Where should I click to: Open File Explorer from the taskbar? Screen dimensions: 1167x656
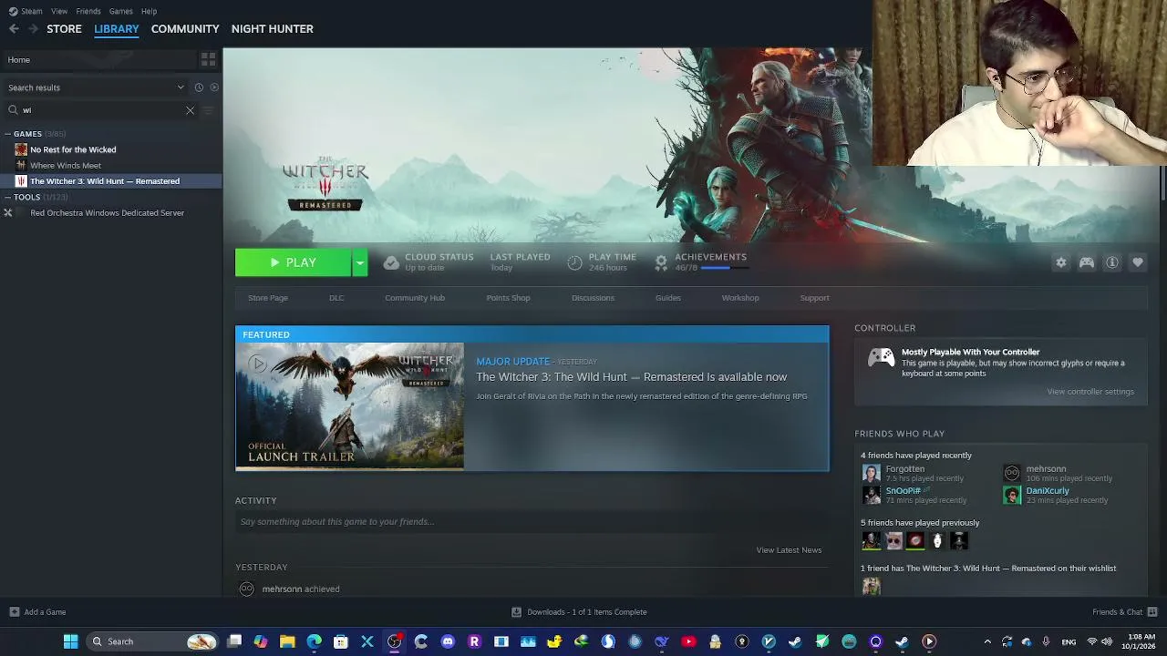tap(287, 641)
